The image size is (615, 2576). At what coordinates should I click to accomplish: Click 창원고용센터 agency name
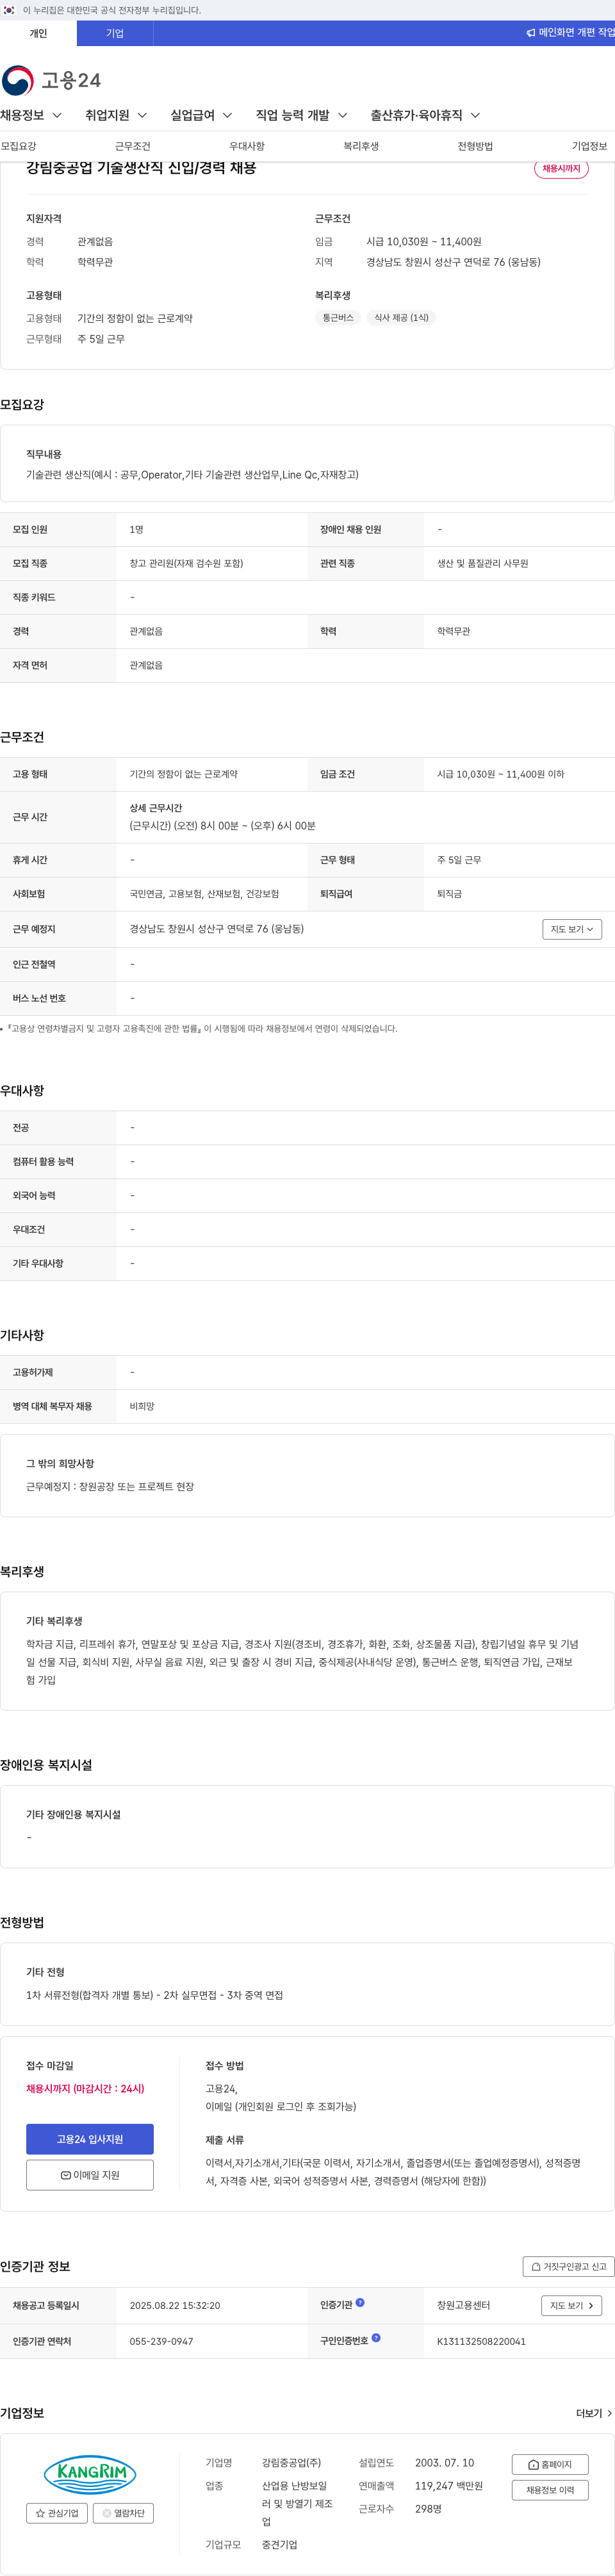pyautogui.click(x=463, y=2305)
